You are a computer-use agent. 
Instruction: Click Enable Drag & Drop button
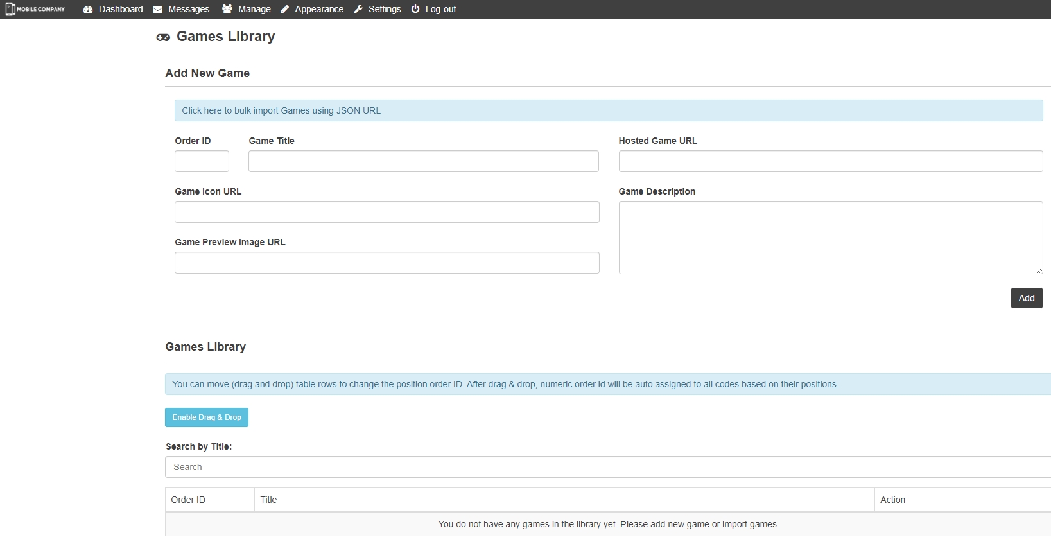[207, 417]
